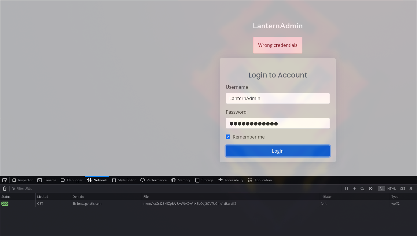Image resolution: width=417 pixels, height=236 pixels.
Task: Activate the element picker tool
Action: (x=5, y=180)
